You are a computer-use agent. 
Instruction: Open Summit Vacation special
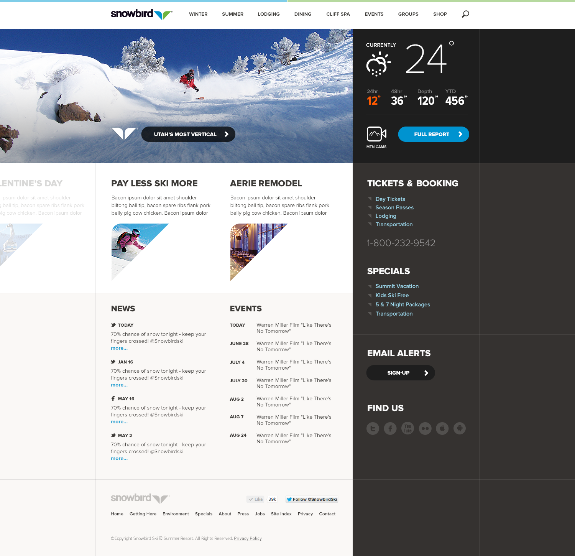397,286
